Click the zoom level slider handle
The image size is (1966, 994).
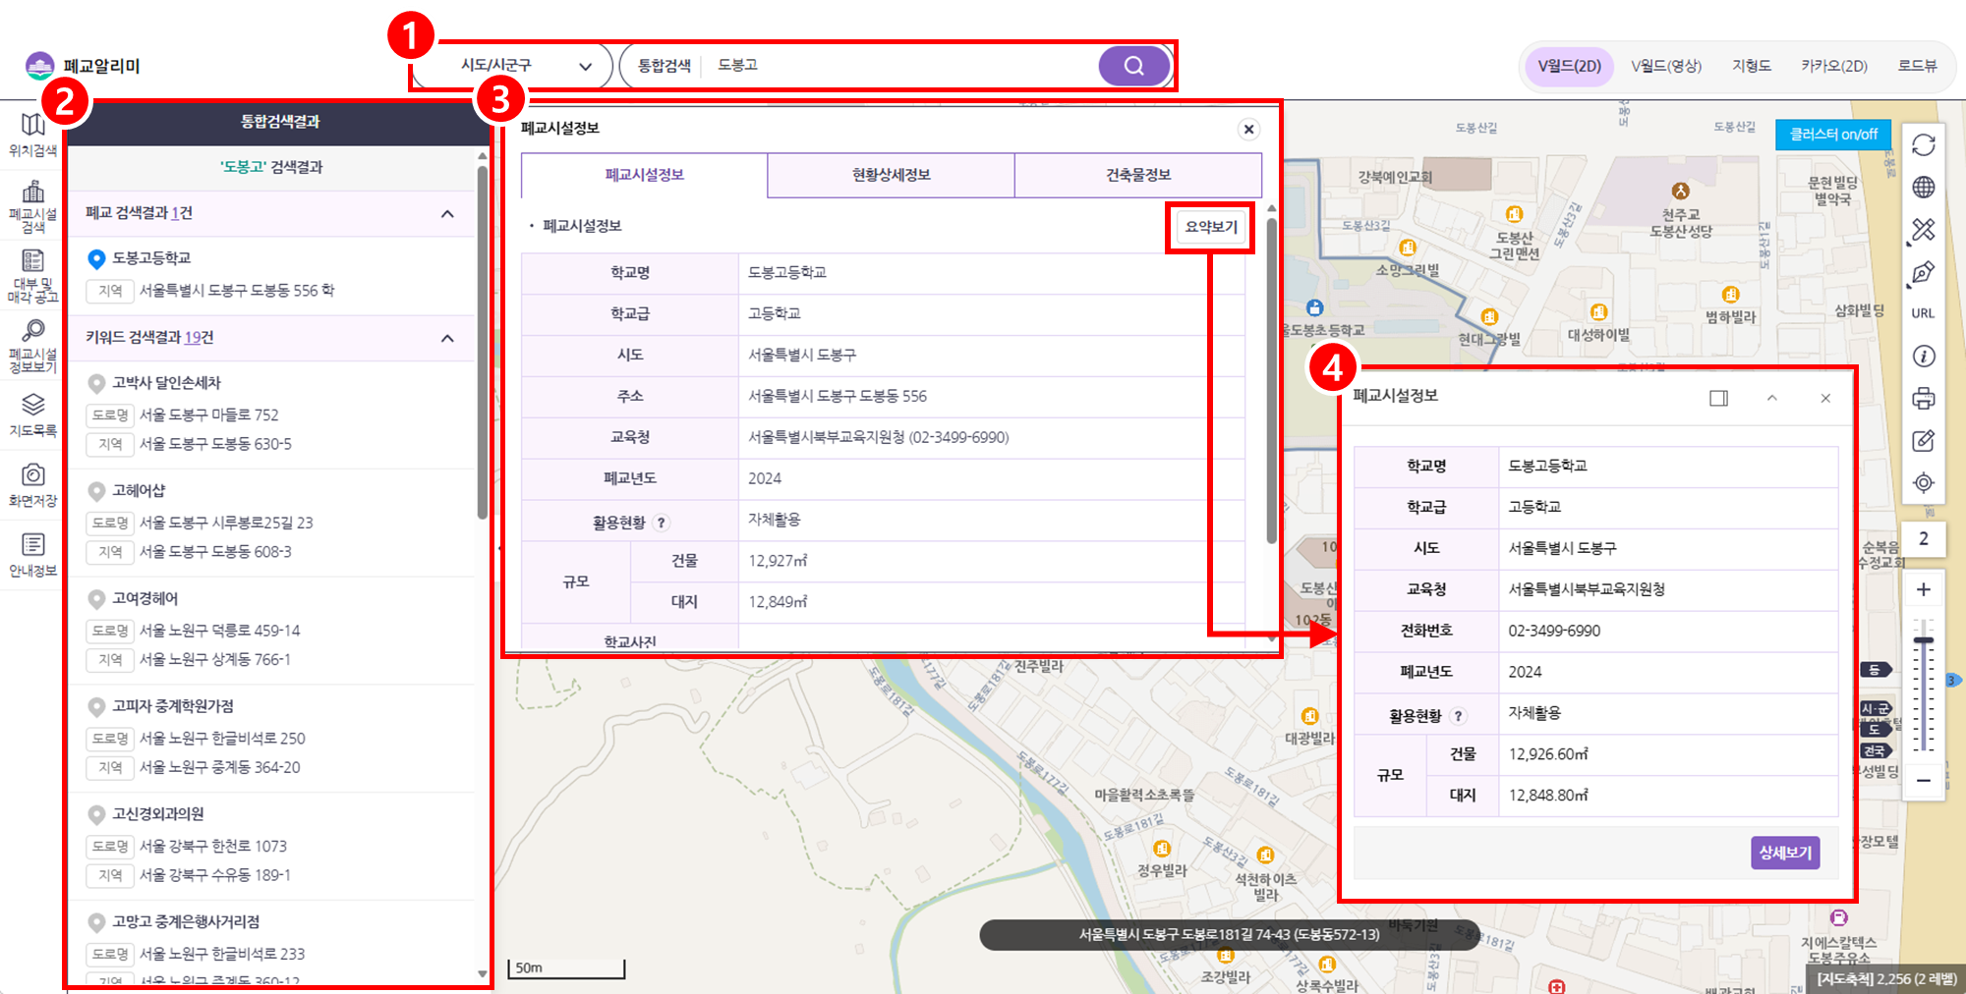click(1923, 640)
